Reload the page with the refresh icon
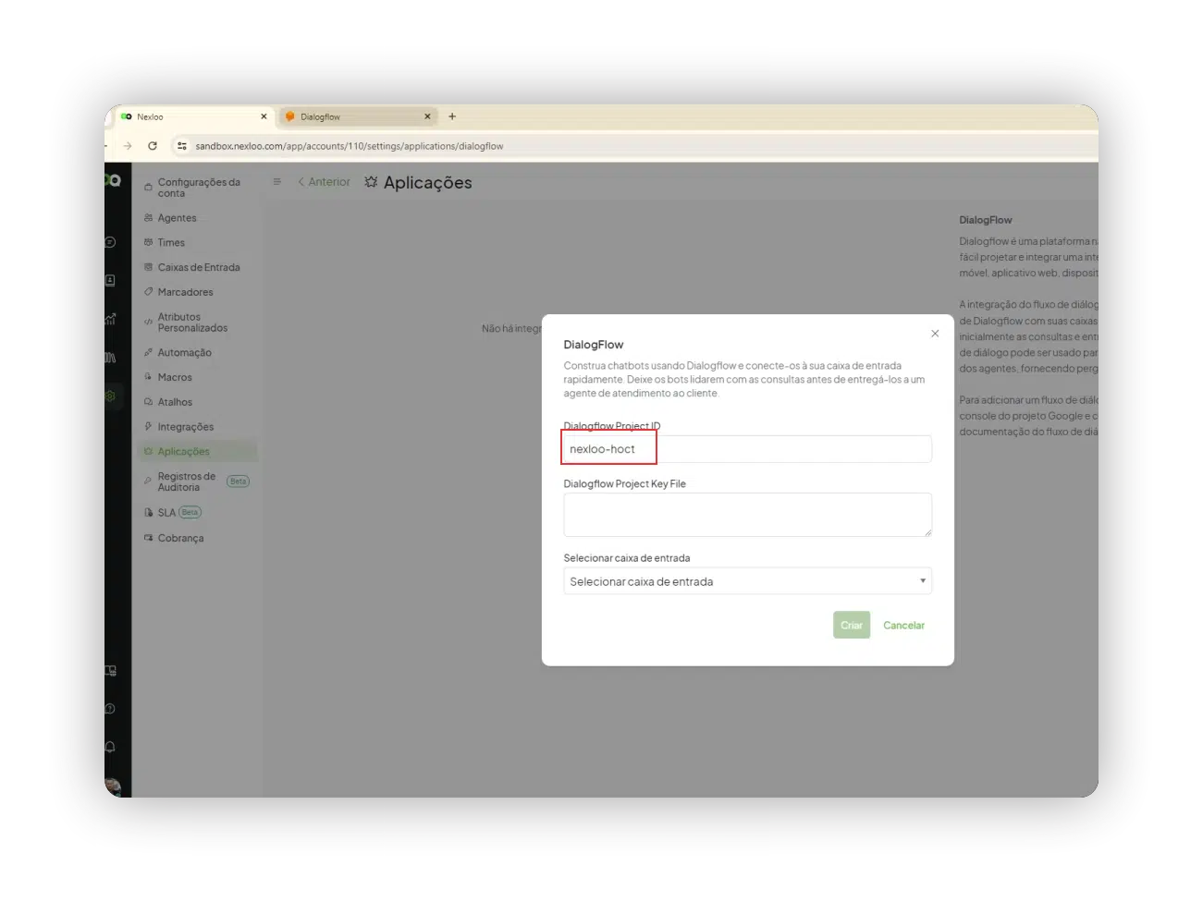Viewport: 1203px width, 902px height. click(x=153, y=146)
